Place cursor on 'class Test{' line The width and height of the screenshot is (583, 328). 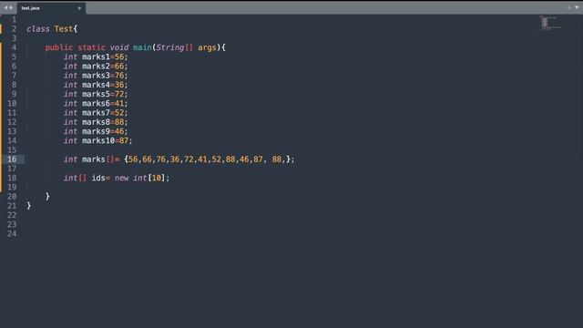tap(52, 28)
